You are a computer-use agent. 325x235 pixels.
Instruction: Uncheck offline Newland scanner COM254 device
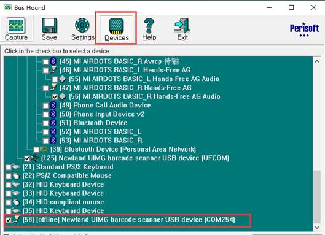pyautogui.click(x=8, y=220)
